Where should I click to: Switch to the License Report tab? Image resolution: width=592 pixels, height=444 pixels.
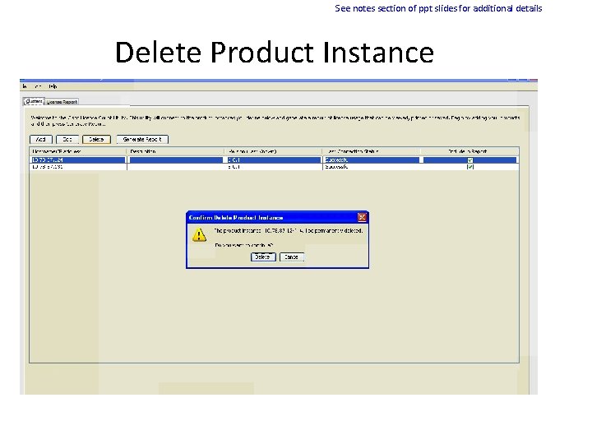[x=62, y=102]
